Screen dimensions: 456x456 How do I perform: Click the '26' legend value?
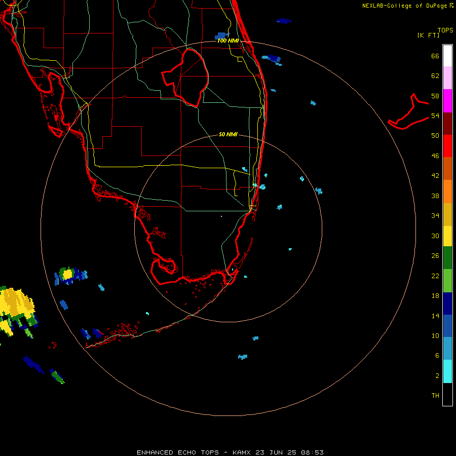click(x=435, y=256)
